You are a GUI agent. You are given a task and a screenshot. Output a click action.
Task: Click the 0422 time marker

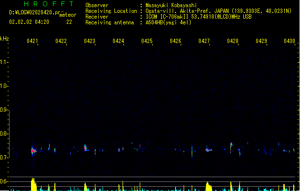tap(61, 41)
